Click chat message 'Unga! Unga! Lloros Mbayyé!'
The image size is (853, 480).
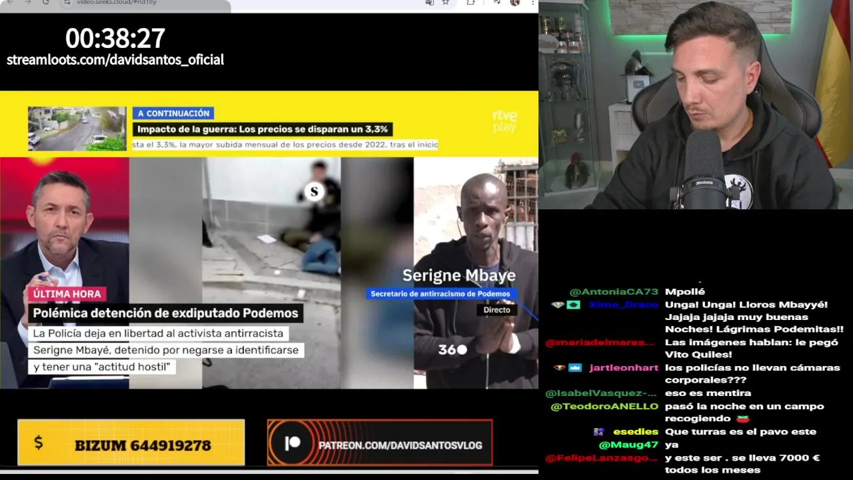pyautogui.click(x=746, y=305)
